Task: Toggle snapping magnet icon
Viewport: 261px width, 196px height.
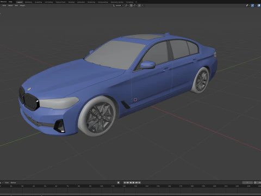Action: click(131, 5)
